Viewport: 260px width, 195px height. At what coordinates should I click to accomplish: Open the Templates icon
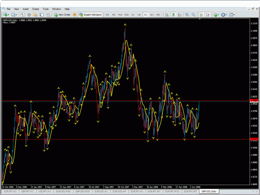[x=231, y=15]
